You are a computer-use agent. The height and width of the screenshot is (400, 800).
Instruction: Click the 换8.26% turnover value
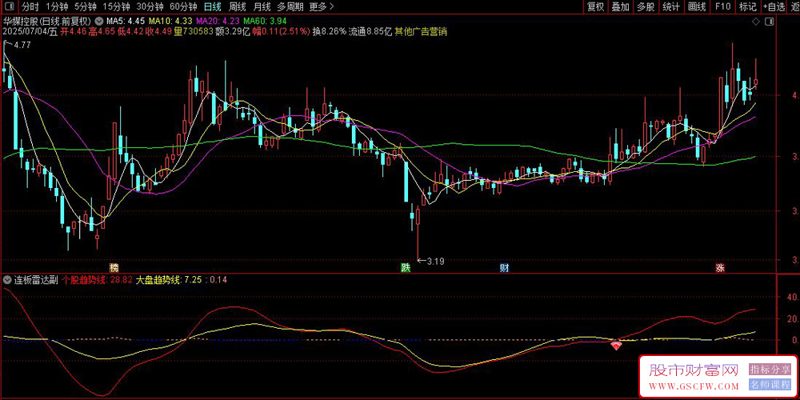click(329, 32)
